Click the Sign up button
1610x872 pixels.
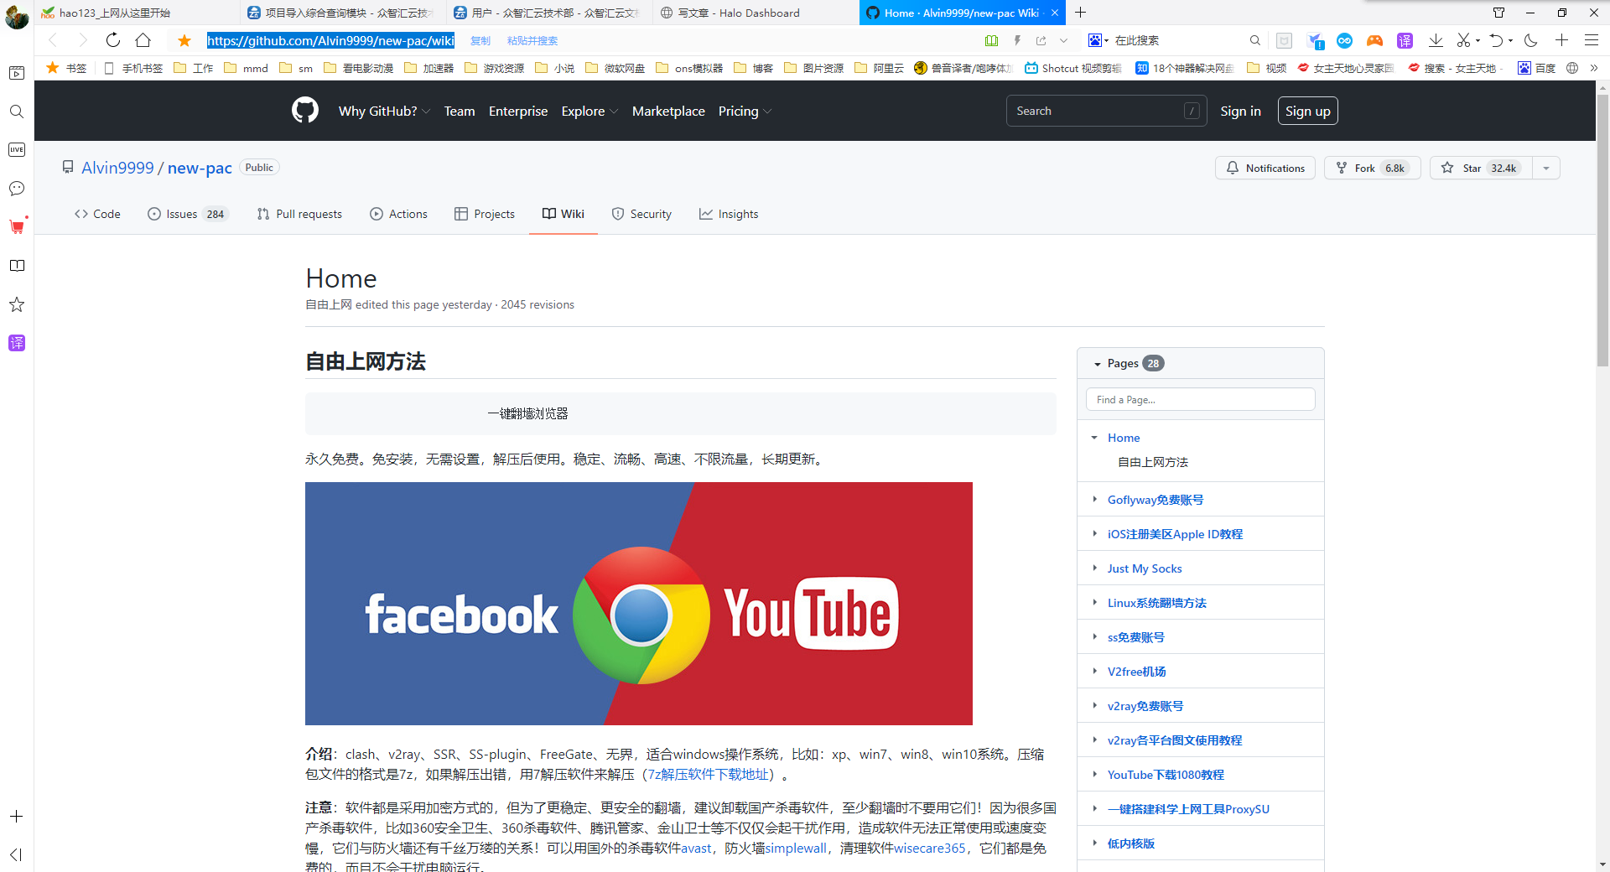[x=1307, y=111]
